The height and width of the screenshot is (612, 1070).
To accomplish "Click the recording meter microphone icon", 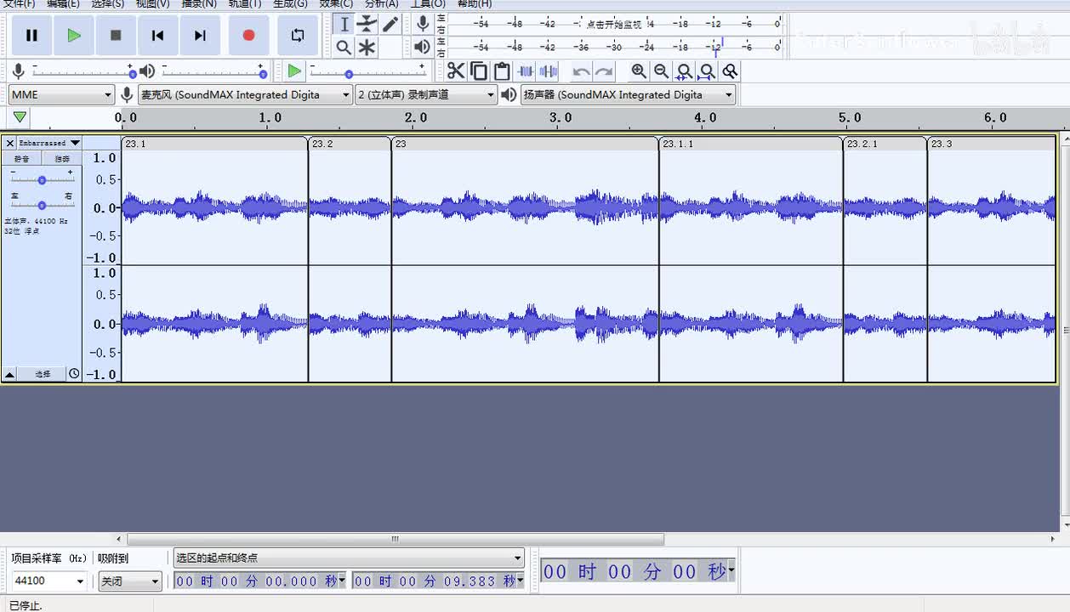I will coord(423,24).
